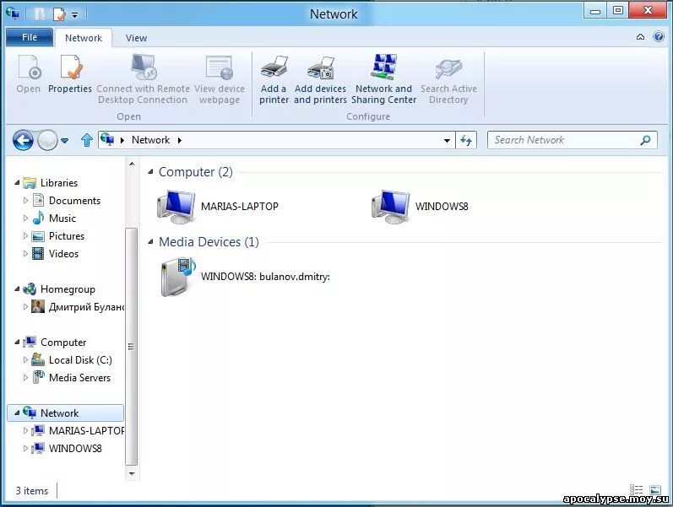Click the View device webpage icon
Screen dimensions: 673x507
click(220, 67)
